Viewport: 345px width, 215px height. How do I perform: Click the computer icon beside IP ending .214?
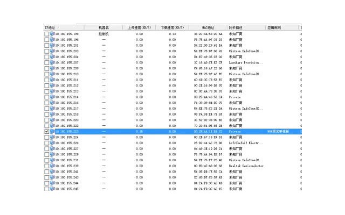pyautogui.click(x=52, y=97)
